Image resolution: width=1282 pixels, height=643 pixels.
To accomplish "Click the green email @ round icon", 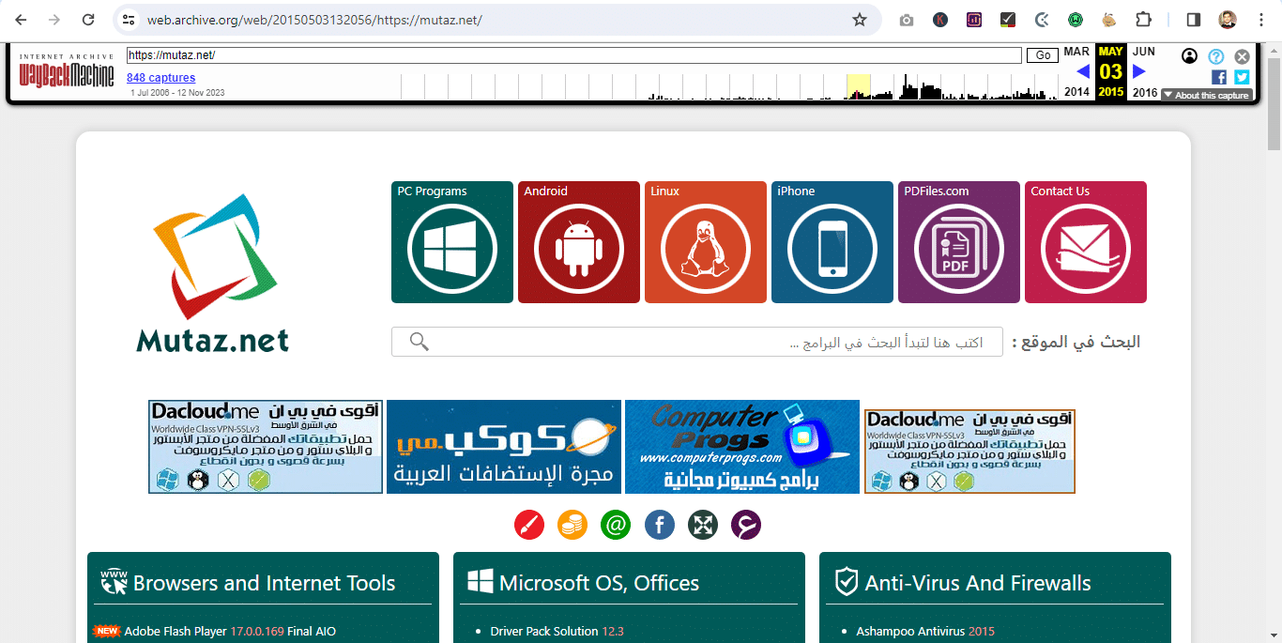I will 616,525.
